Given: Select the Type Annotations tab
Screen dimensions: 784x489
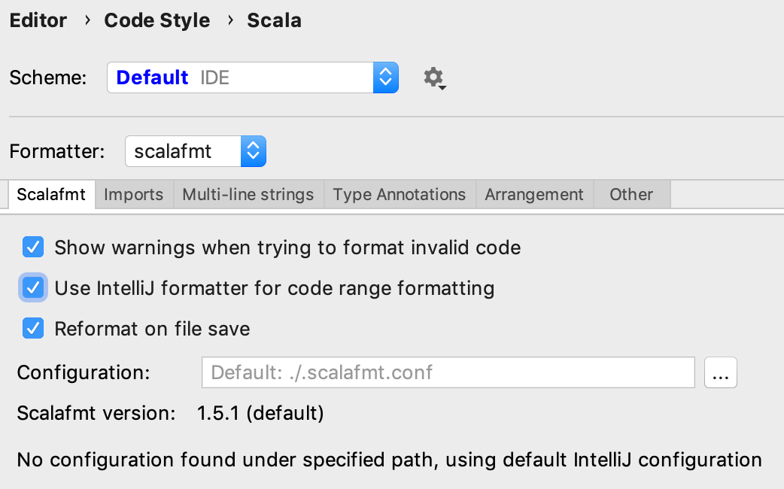Looking at the screenshot, I should (400, 195).
